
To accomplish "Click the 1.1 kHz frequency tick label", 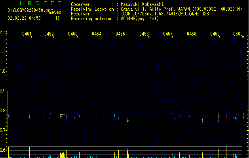I will [3, 51].
